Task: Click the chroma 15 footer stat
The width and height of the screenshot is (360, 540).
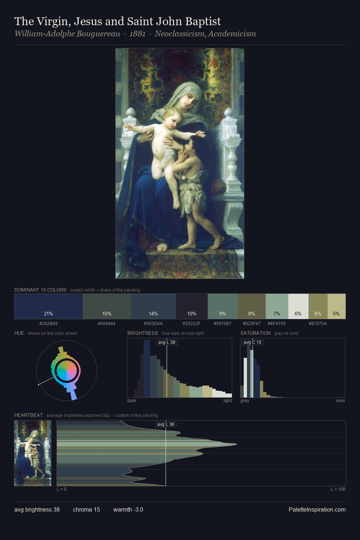Action: 86,509
